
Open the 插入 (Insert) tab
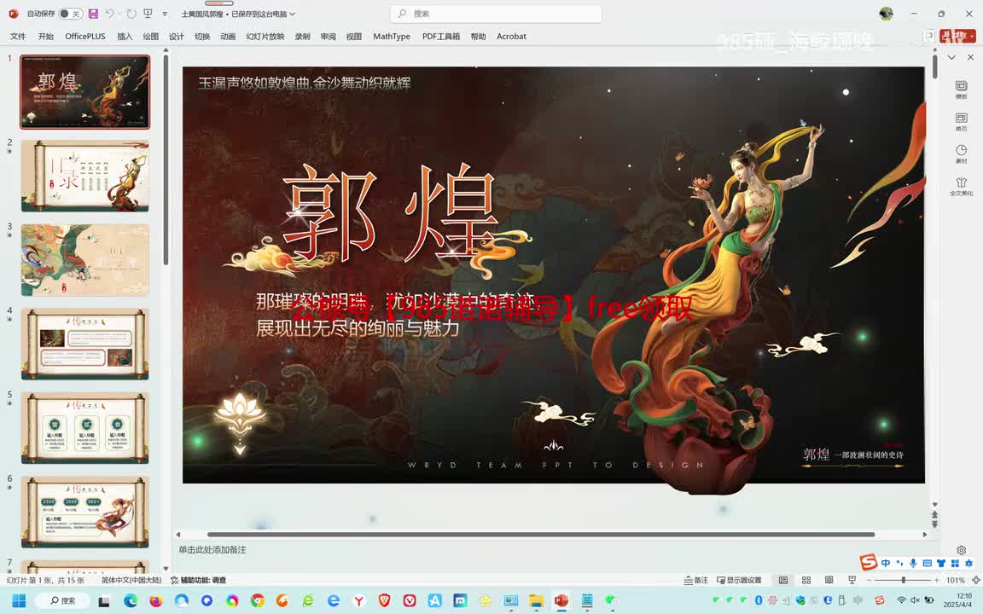tap(125, 37)
